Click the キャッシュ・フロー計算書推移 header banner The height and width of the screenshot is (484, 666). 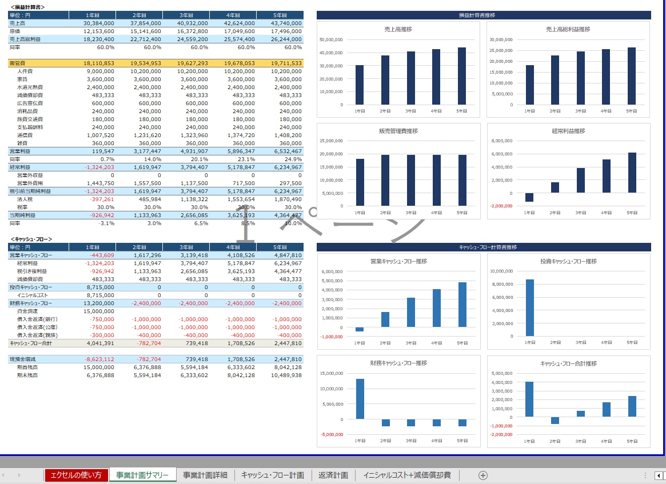tap(484, 247)
